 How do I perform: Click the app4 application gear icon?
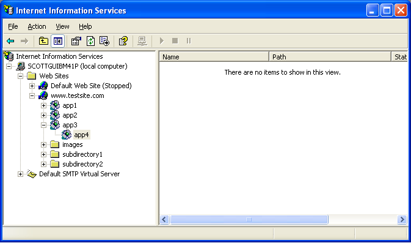click(67, 135)
